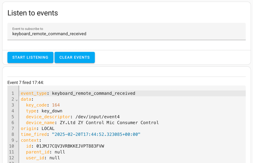Click the user_id: null line
Image resolution: width=253 pixels, height=163 pixels.
pyautogui.click(x=43, y=158)
